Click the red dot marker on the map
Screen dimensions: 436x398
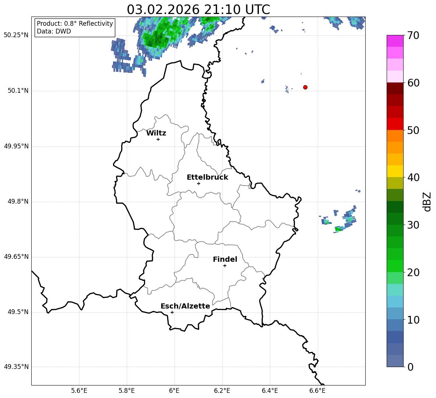click(305, 87)
